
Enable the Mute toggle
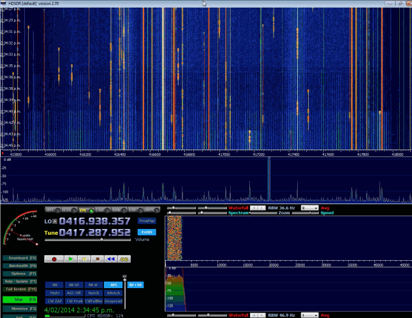(x=54, y=293)
